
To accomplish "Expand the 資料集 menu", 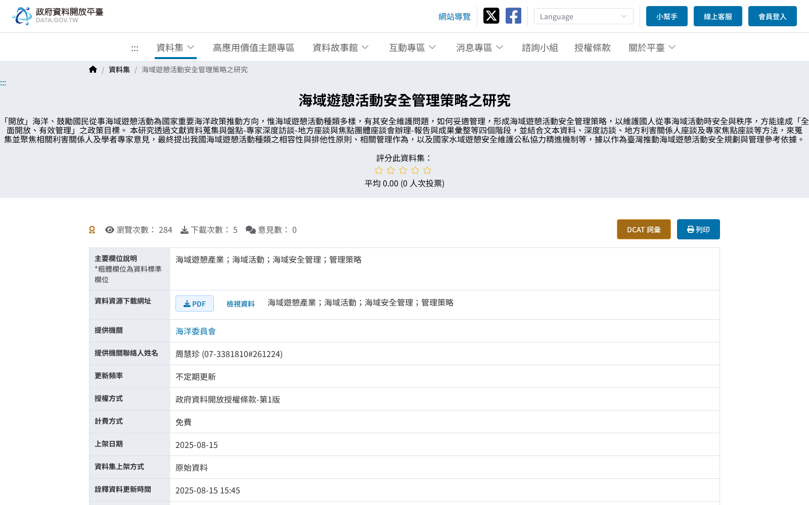I will coord(175,47).
